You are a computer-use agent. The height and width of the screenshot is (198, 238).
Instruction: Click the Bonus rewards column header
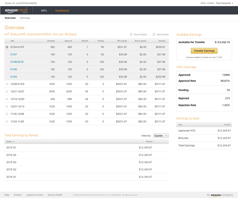point(140,41)
